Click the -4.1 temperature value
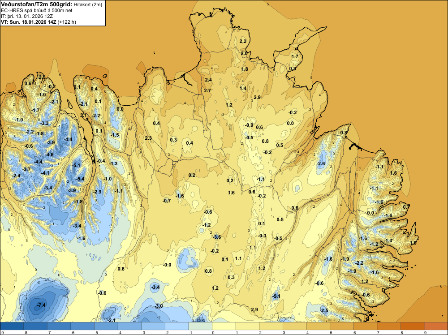 [45, 173]
